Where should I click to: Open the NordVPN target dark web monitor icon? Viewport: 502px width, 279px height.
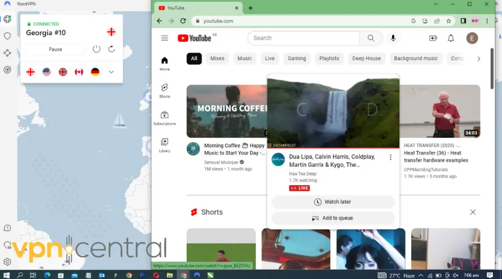(7, 70)
